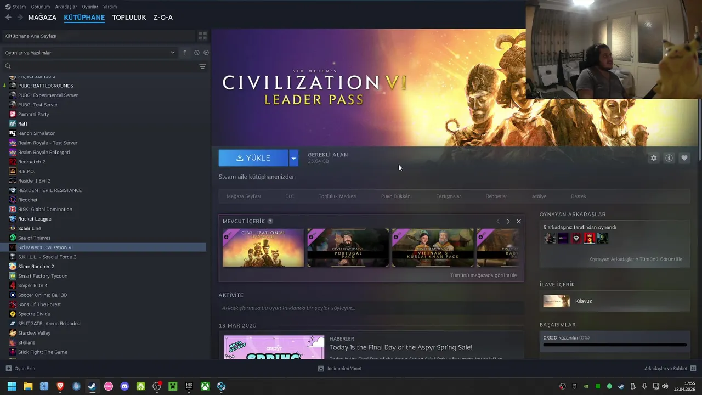702x395 pixels.
Task: Select Stardew Valley in library
Action: (x=34, y=333)
